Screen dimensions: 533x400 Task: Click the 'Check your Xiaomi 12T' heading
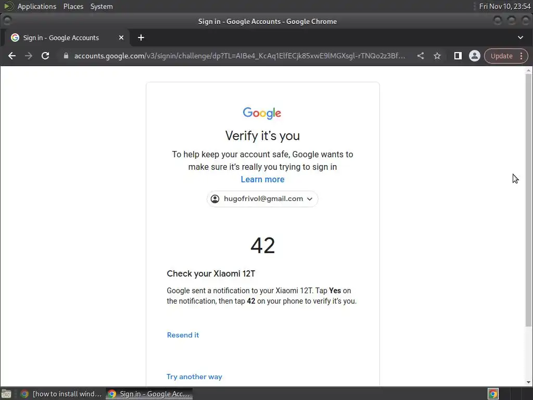(211, 274)
